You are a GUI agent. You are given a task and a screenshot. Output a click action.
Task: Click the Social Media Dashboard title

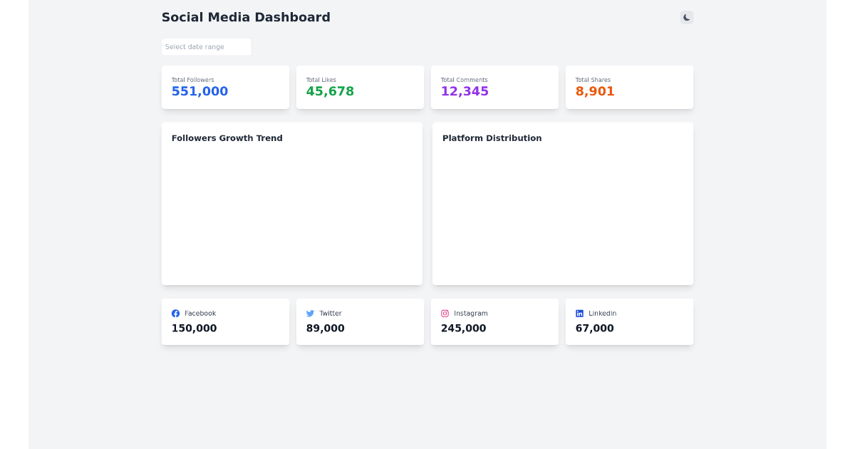coord(246,17)
